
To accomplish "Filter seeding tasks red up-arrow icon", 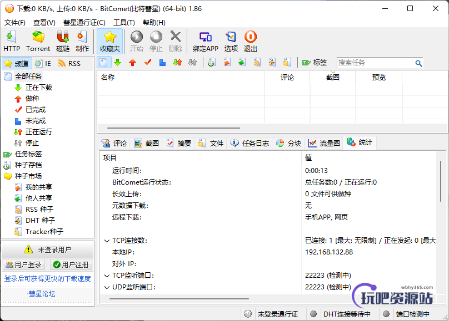I will coord(133,63).
